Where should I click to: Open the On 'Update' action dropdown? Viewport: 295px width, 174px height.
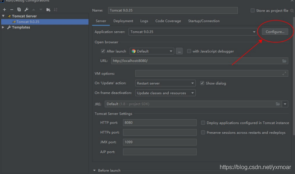165,83
